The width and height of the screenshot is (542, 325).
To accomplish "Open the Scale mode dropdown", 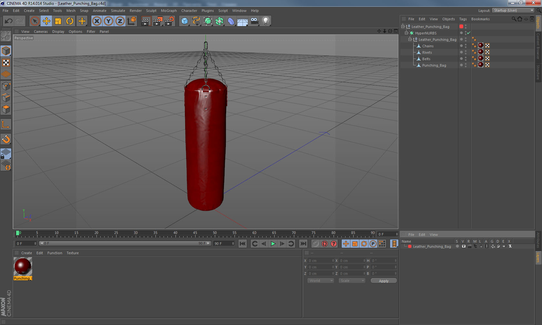I will 352,281.
